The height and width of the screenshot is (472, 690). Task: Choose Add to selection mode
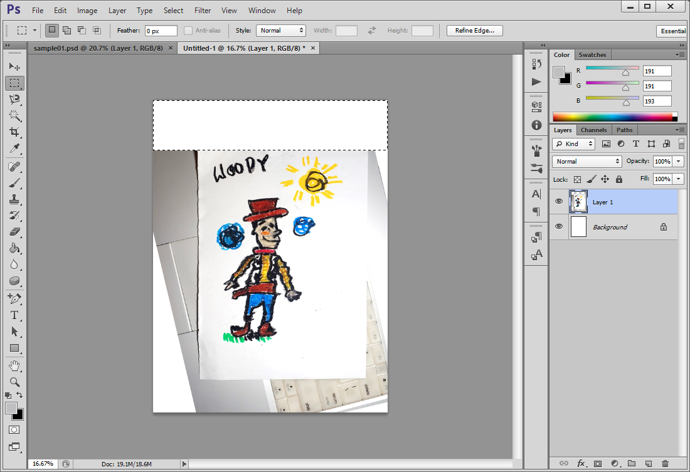(x=67, y=30)
